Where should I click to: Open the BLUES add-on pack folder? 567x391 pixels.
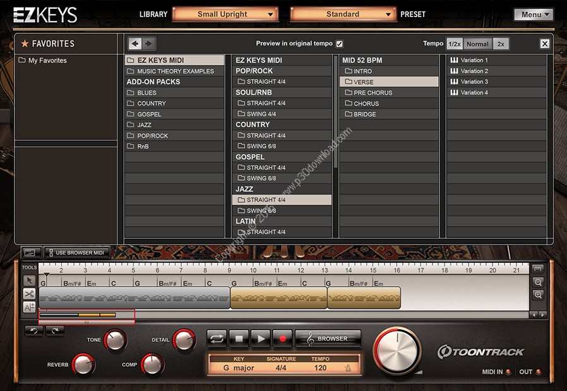(146, 93)
